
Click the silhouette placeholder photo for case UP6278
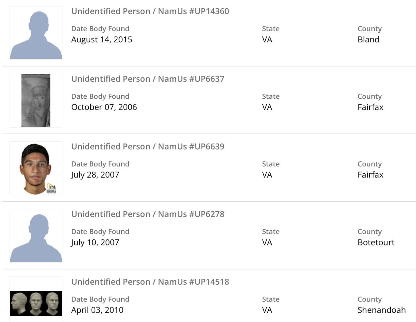(x=36, y=236)
